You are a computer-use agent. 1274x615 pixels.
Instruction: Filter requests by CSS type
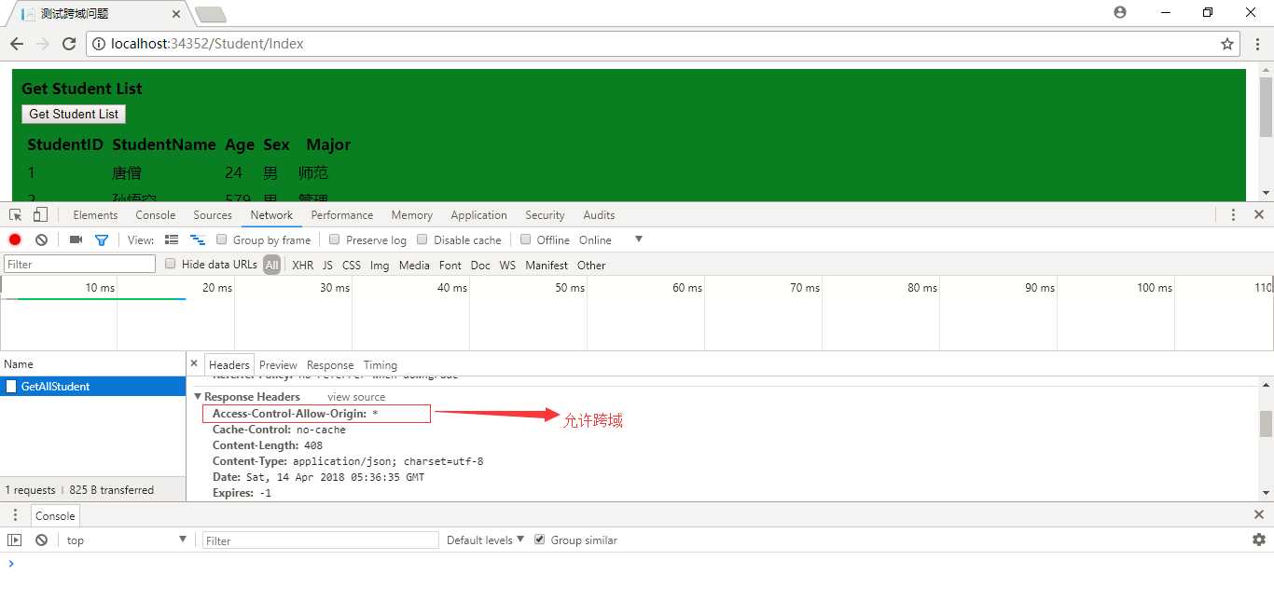click(351, 265)
